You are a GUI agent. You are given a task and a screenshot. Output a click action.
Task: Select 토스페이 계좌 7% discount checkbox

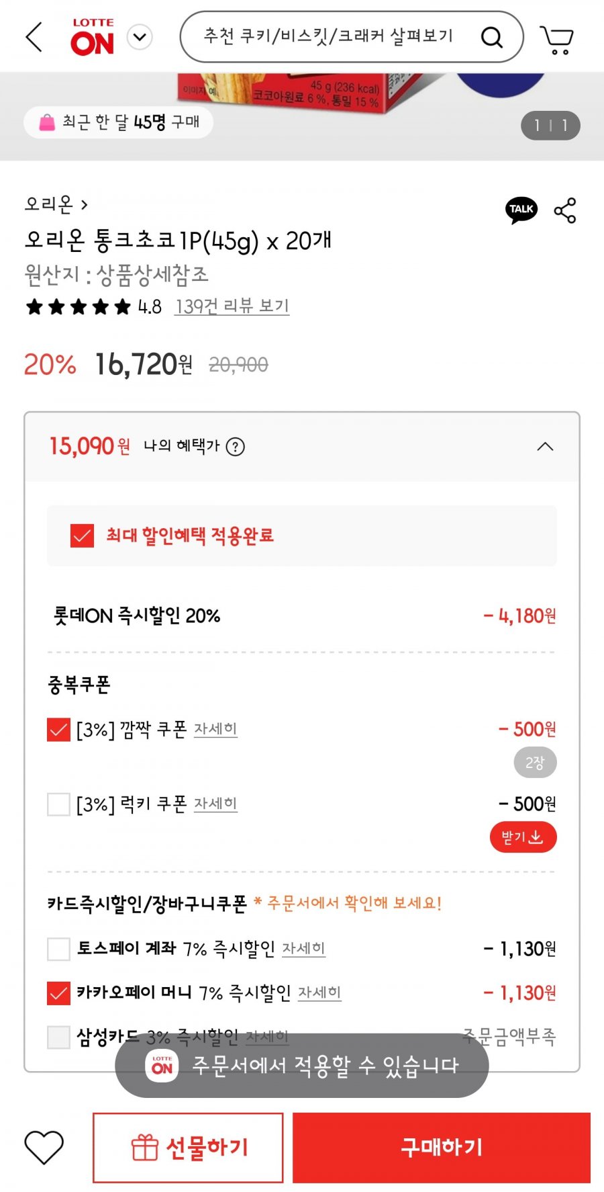tap(59, 949)
